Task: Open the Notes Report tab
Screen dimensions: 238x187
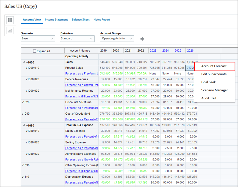Action: [102, 19]
